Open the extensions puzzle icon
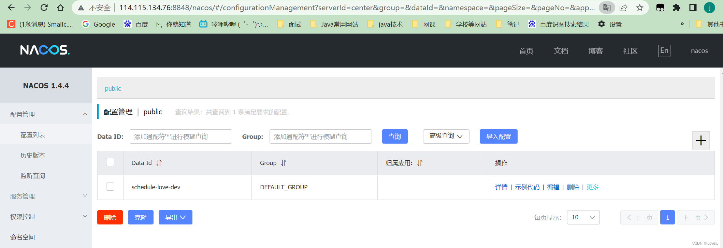Screen dimensions: 723x248 pos(677,8)
